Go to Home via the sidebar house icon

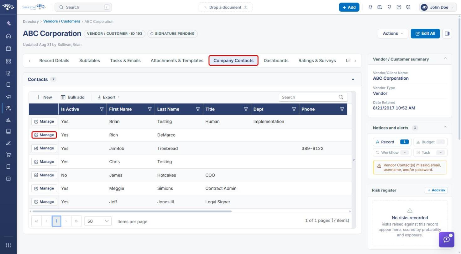8,36
